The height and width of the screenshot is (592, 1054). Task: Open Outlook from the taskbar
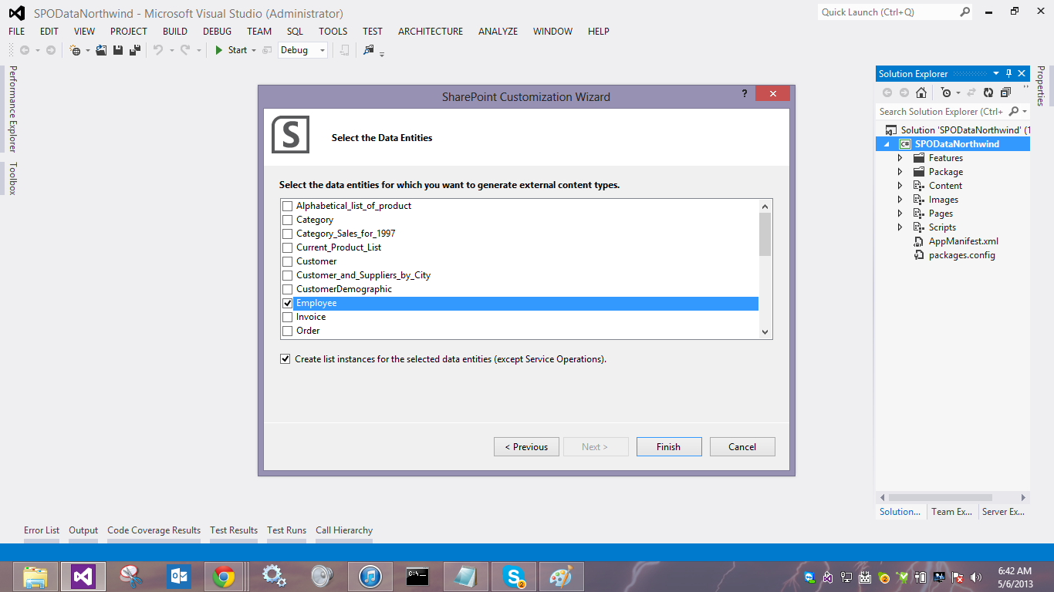point(179,577)
